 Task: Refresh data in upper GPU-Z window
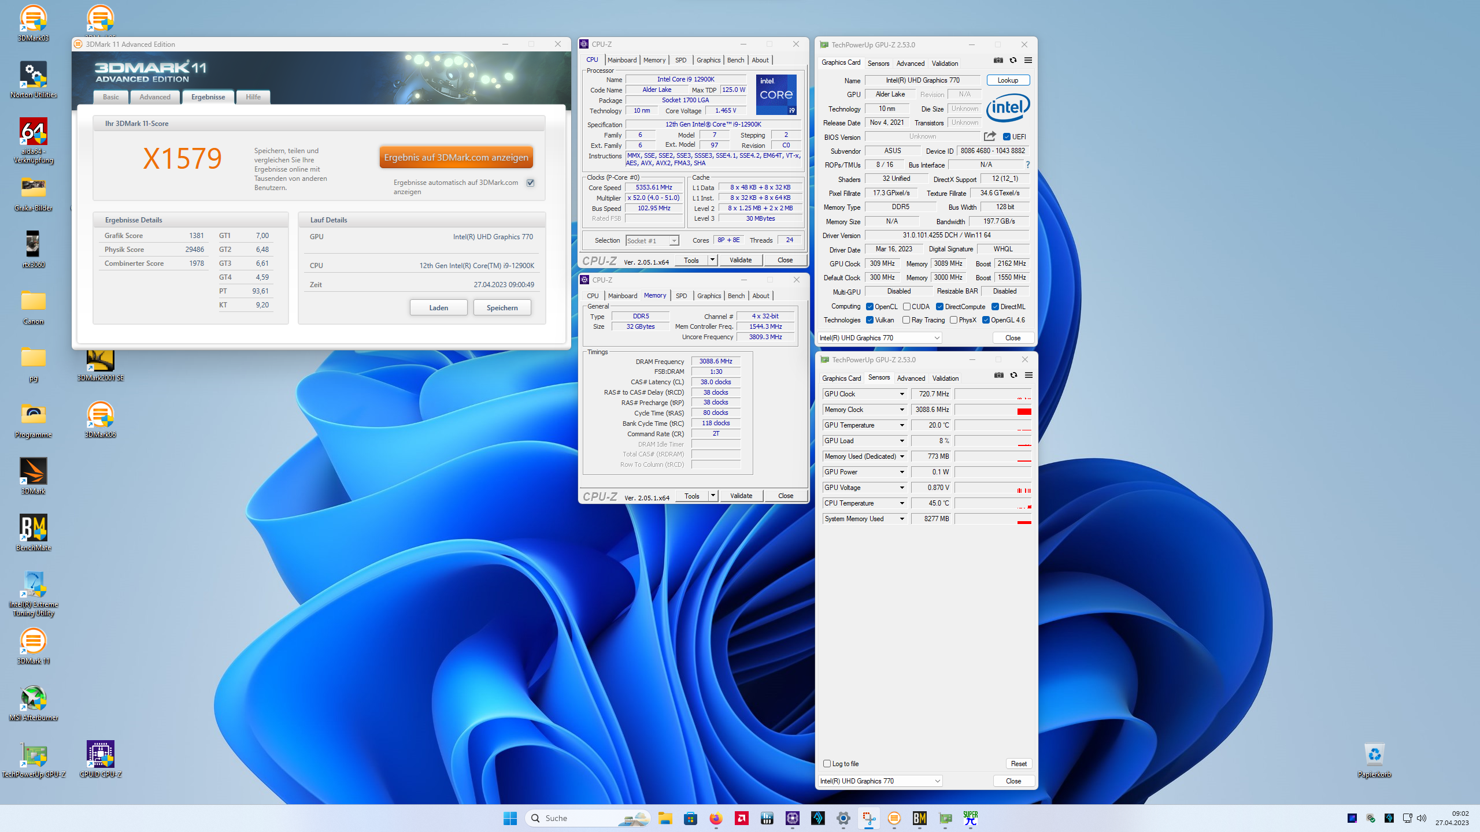tap(1013, 60)
